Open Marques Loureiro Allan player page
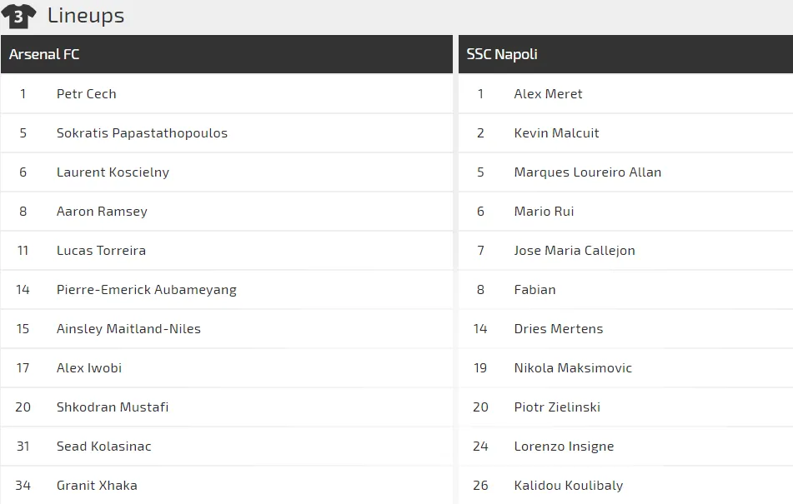Viewport: 793px width, 504px height. pos(587,172)
